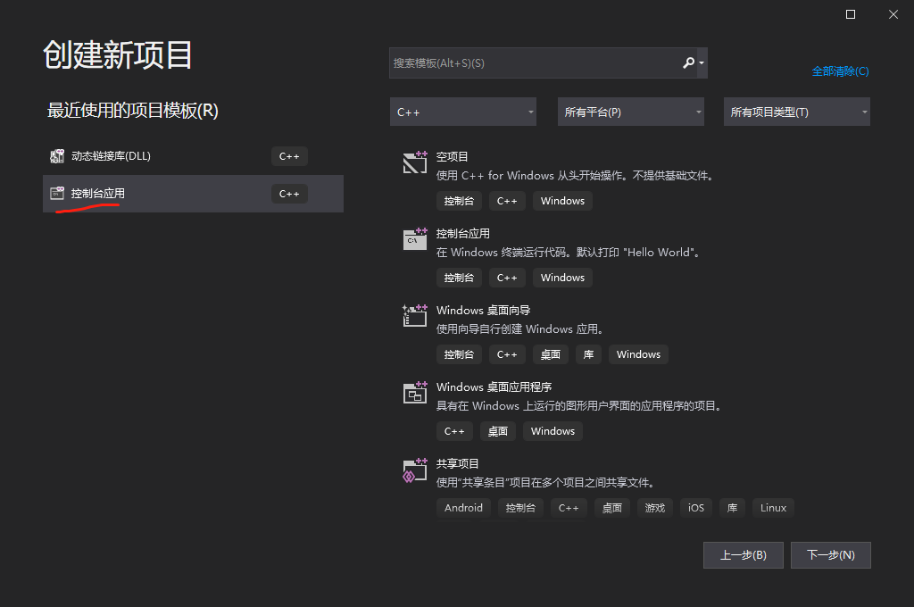The image size is (914, 607).
Task: Click the search magnifier icon
Action: pos(688,63)
